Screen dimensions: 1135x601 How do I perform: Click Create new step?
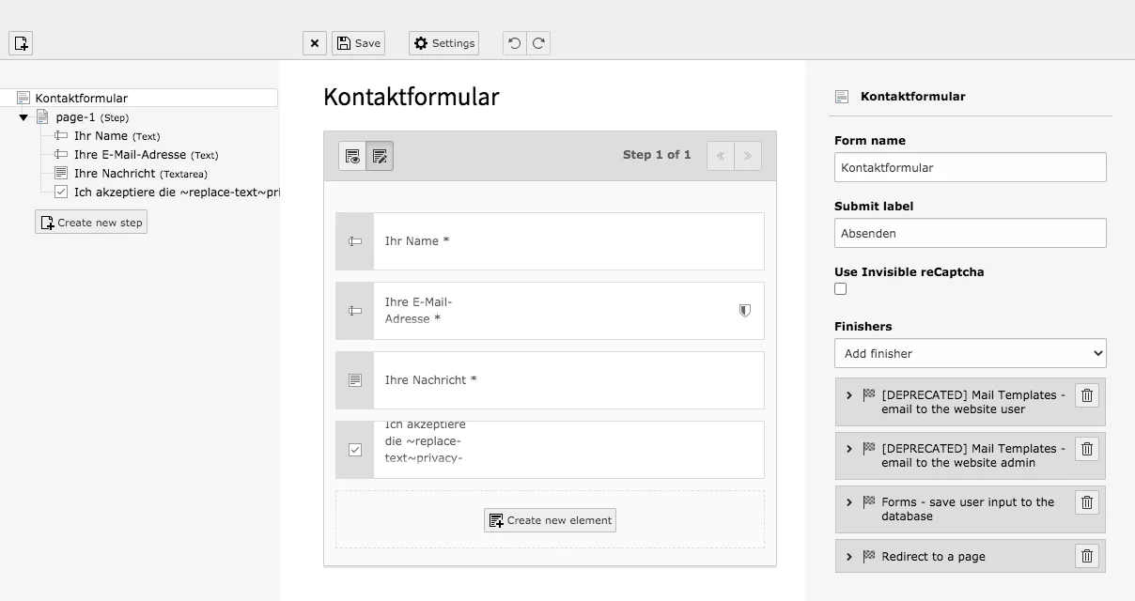90,222
